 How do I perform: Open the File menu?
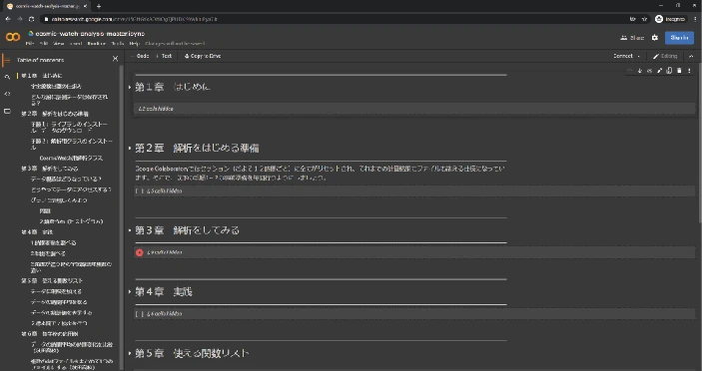point(30,44)
